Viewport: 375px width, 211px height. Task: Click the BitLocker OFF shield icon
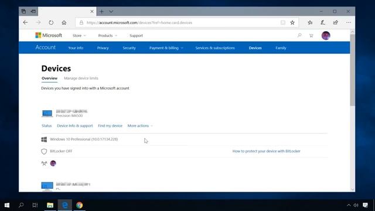[44, 151]
